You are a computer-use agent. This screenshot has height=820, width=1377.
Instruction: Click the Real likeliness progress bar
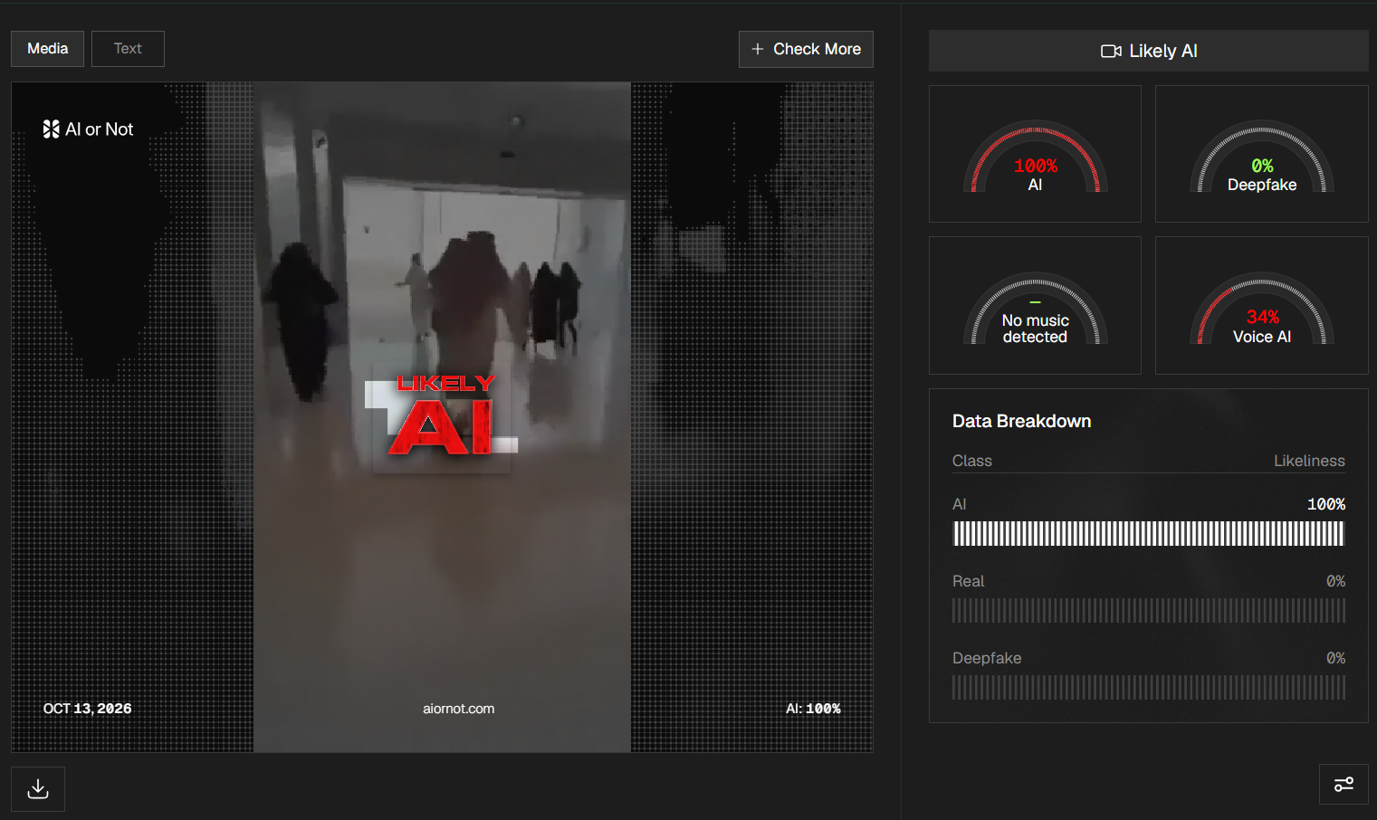click(1149, 611)
